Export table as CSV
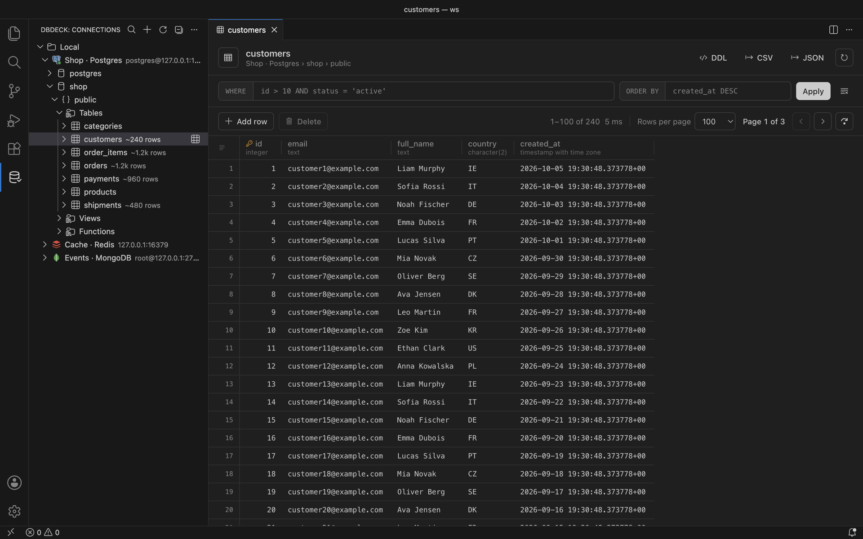Image resolution: width=863 pixels, height=539 pixels. (759, 57)
